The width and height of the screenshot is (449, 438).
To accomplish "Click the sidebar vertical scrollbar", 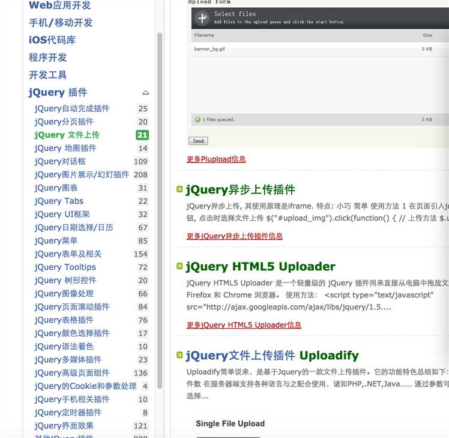I will coord(160,211).
